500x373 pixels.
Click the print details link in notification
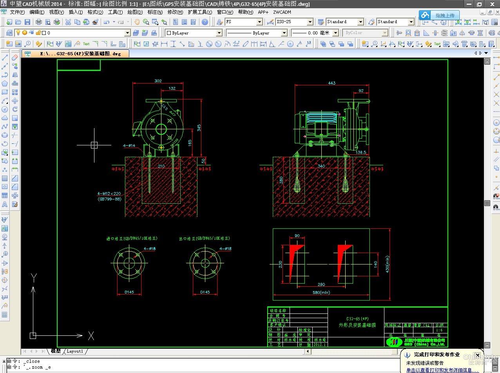coord(442,370)
